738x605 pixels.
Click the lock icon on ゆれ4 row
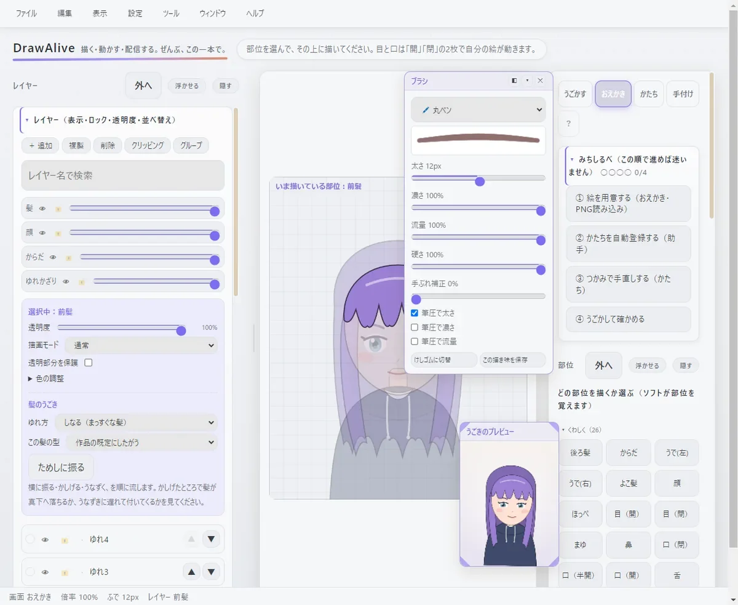(x=64, y=540)
